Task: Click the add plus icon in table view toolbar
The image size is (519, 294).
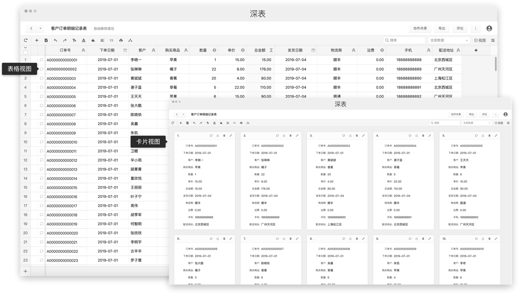Action: (x=37, y=40)
